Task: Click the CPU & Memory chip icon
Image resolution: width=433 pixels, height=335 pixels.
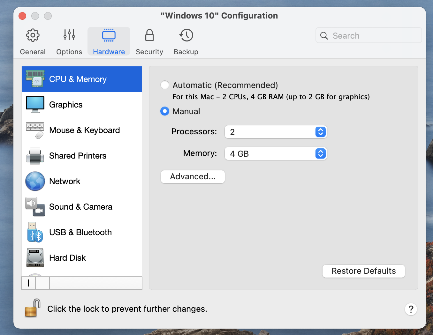Action: (x=35, y=79)
